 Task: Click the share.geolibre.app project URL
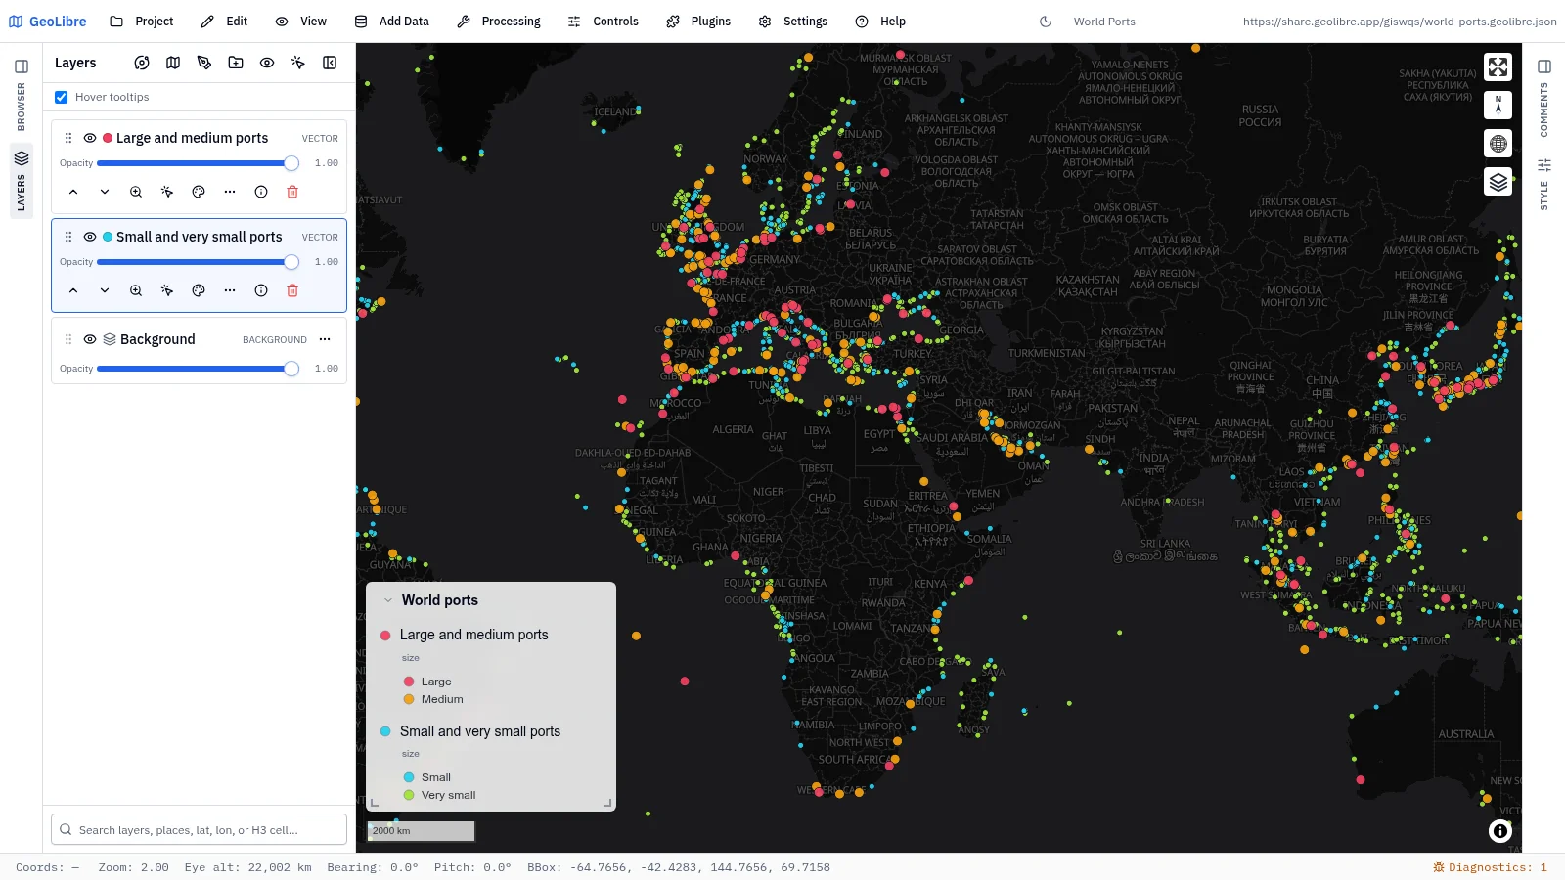(x=1400, y=22)
